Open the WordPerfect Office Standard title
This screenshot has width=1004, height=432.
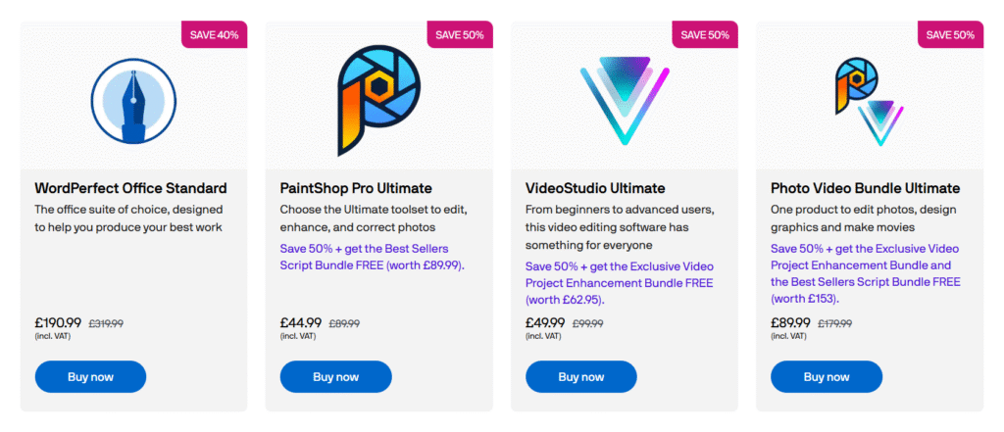tap(130, 188)
